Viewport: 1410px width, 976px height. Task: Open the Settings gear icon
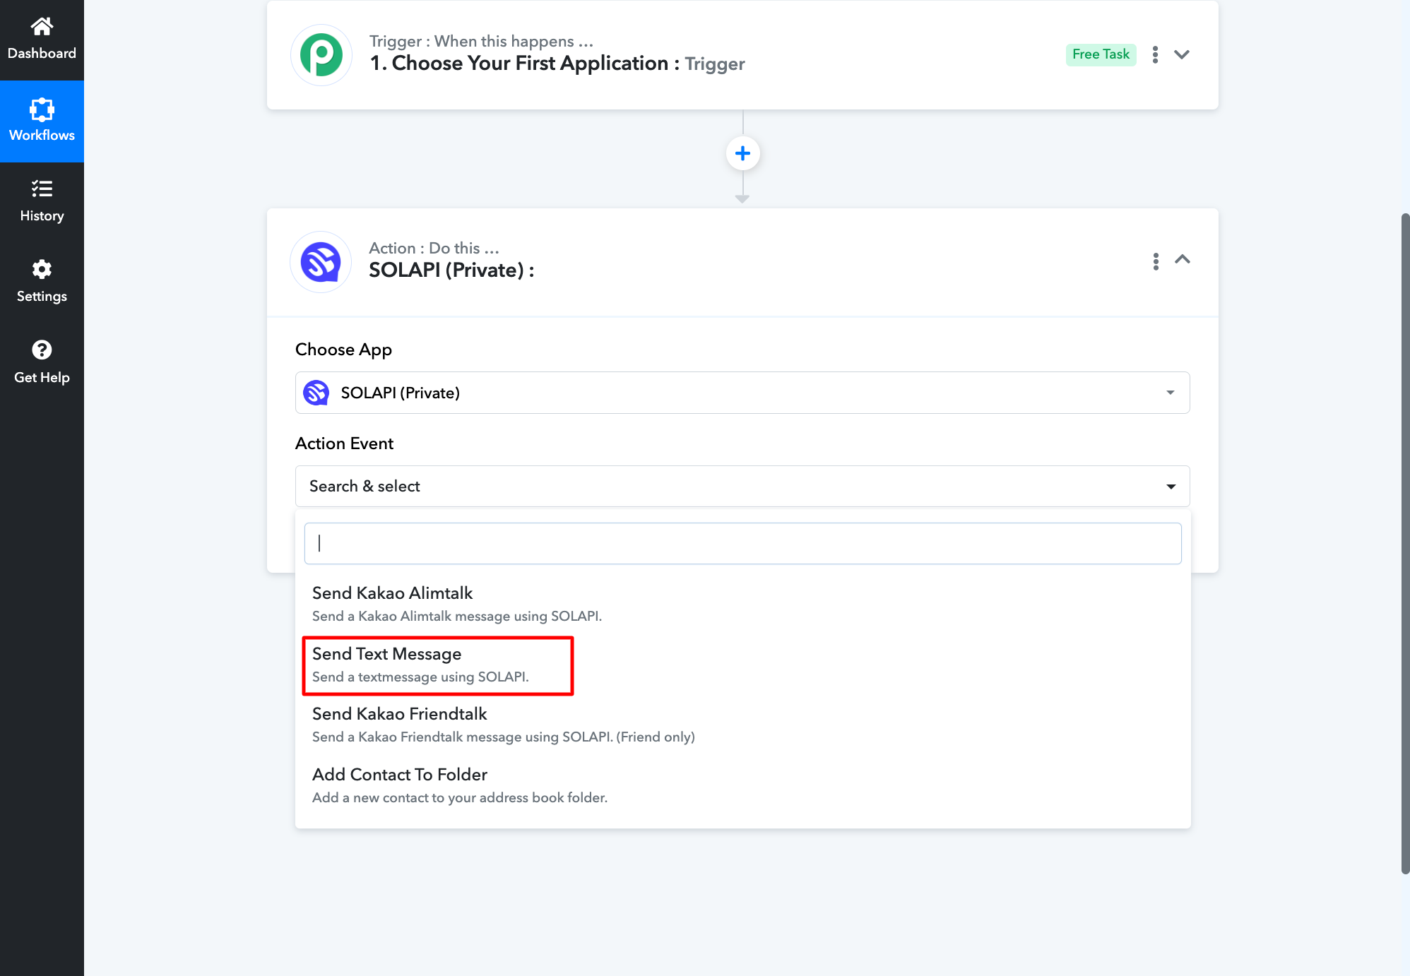[x=42, y=269]
